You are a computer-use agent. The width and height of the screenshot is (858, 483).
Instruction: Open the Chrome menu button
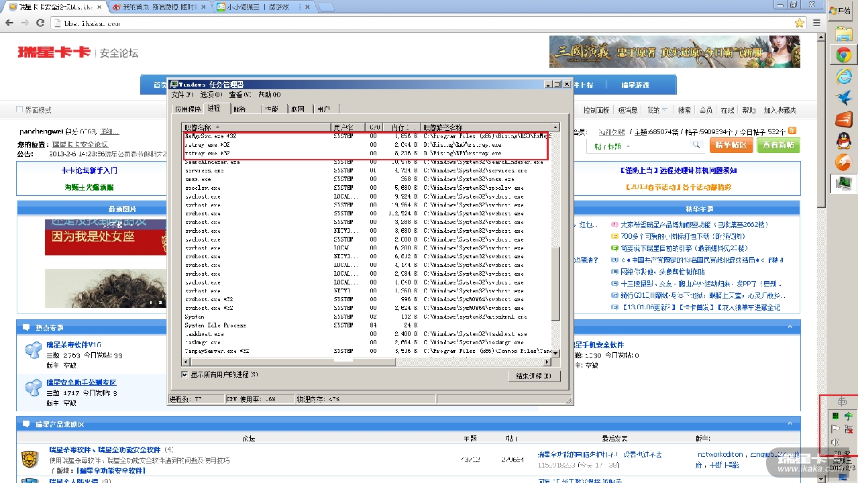816,23
